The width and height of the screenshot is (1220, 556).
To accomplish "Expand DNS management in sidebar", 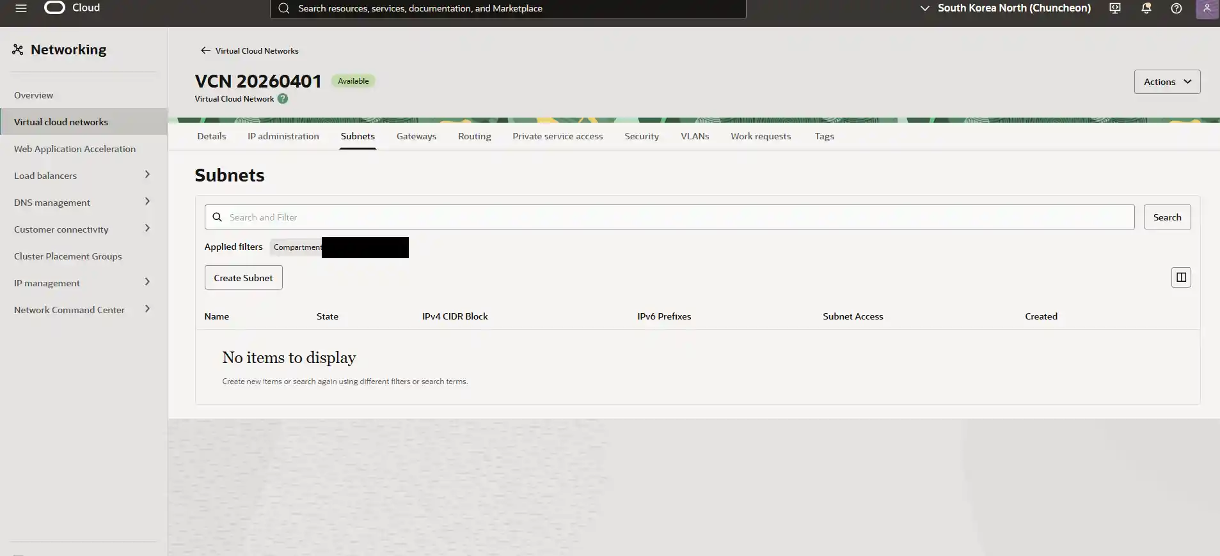I will (x=147, y=201).
